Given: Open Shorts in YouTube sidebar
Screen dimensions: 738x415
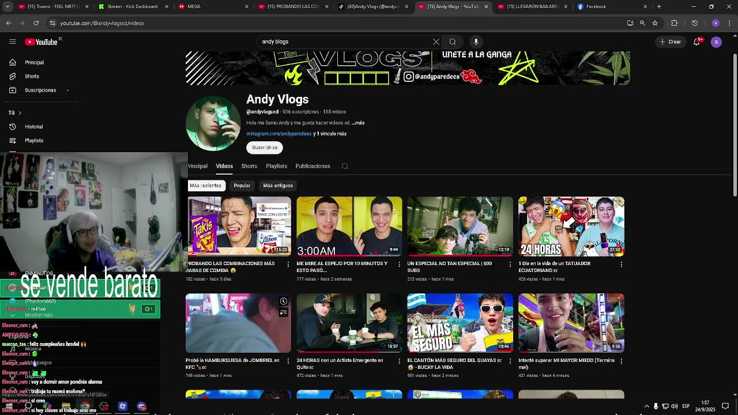Looking at the screenshot, I should click(32, 76).
